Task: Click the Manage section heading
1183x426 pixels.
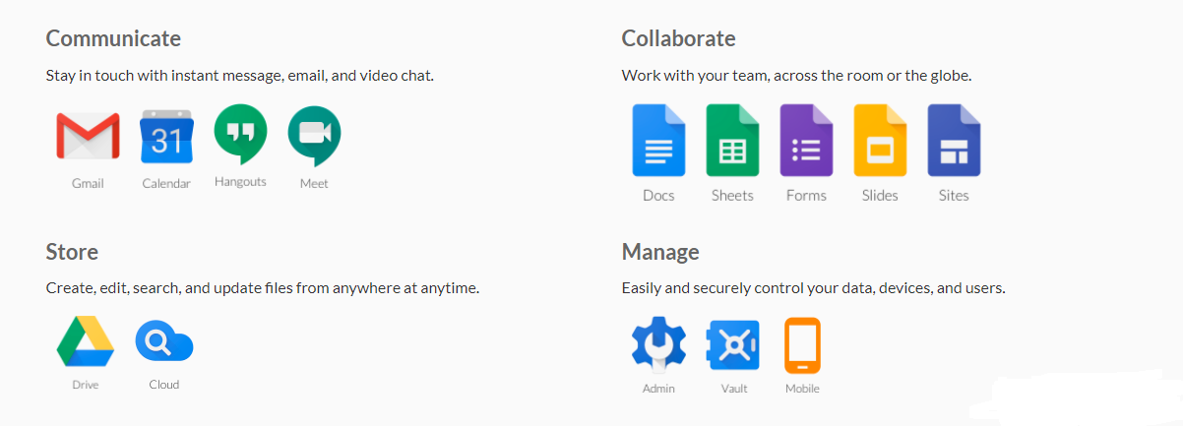Action: pos(660,252)
